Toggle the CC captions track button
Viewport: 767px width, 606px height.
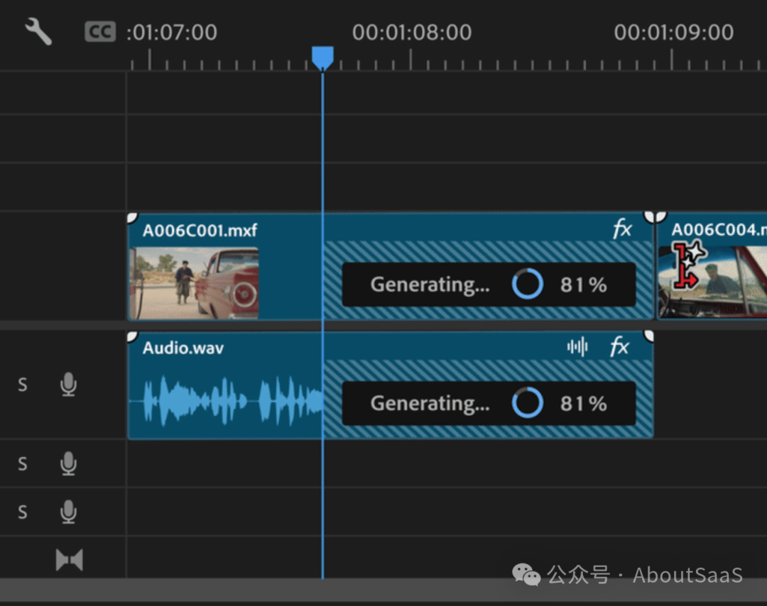100,32
